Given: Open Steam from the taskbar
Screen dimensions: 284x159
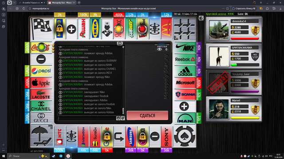Looking at the screenshot, I should click(x=54, y=156).
